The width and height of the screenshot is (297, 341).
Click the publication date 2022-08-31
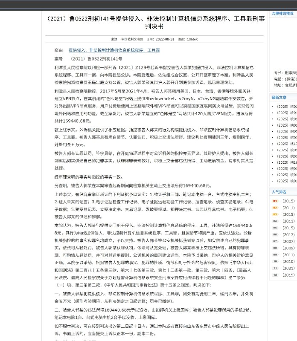(x=165, y=39)
